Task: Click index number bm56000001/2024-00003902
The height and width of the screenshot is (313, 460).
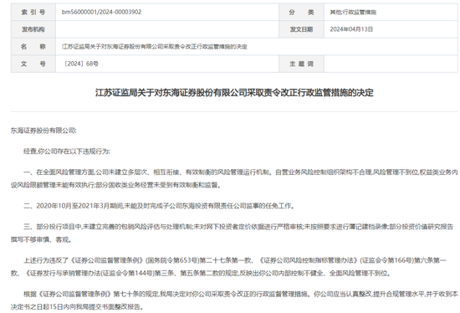Action: 101,12
